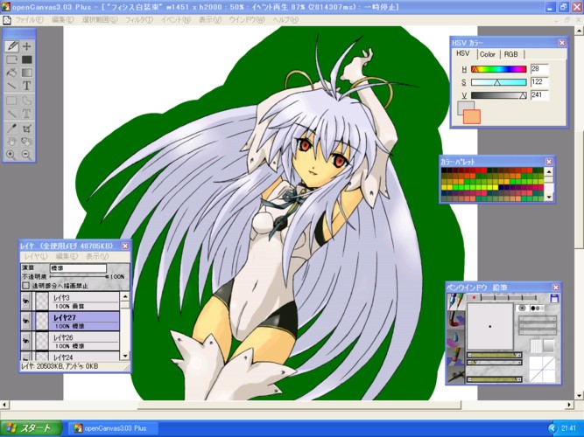Screen dimensions: 584x437
Task: Click the Value brightness slider
Action: pyautogui.click(x=499, y=95)
